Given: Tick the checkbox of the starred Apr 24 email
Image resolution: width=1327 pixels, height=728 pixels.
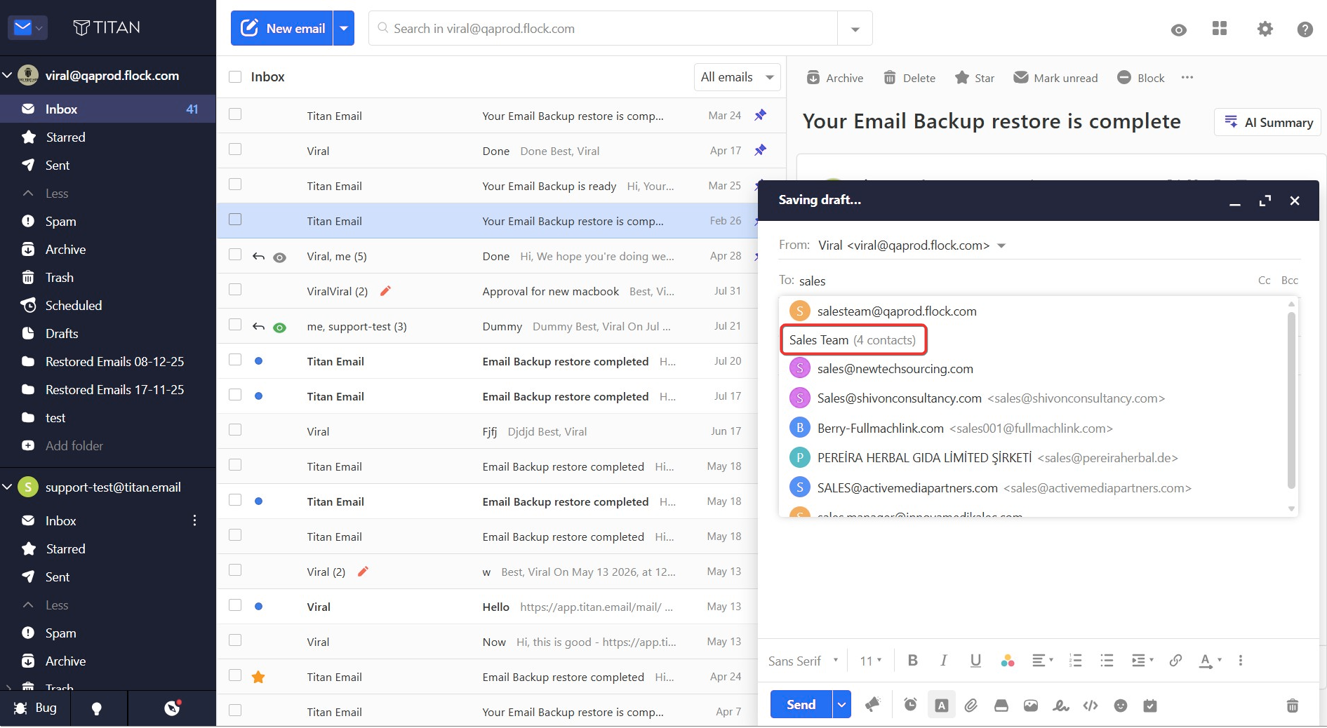Looking at the screenshot, I should click(235, 675).
